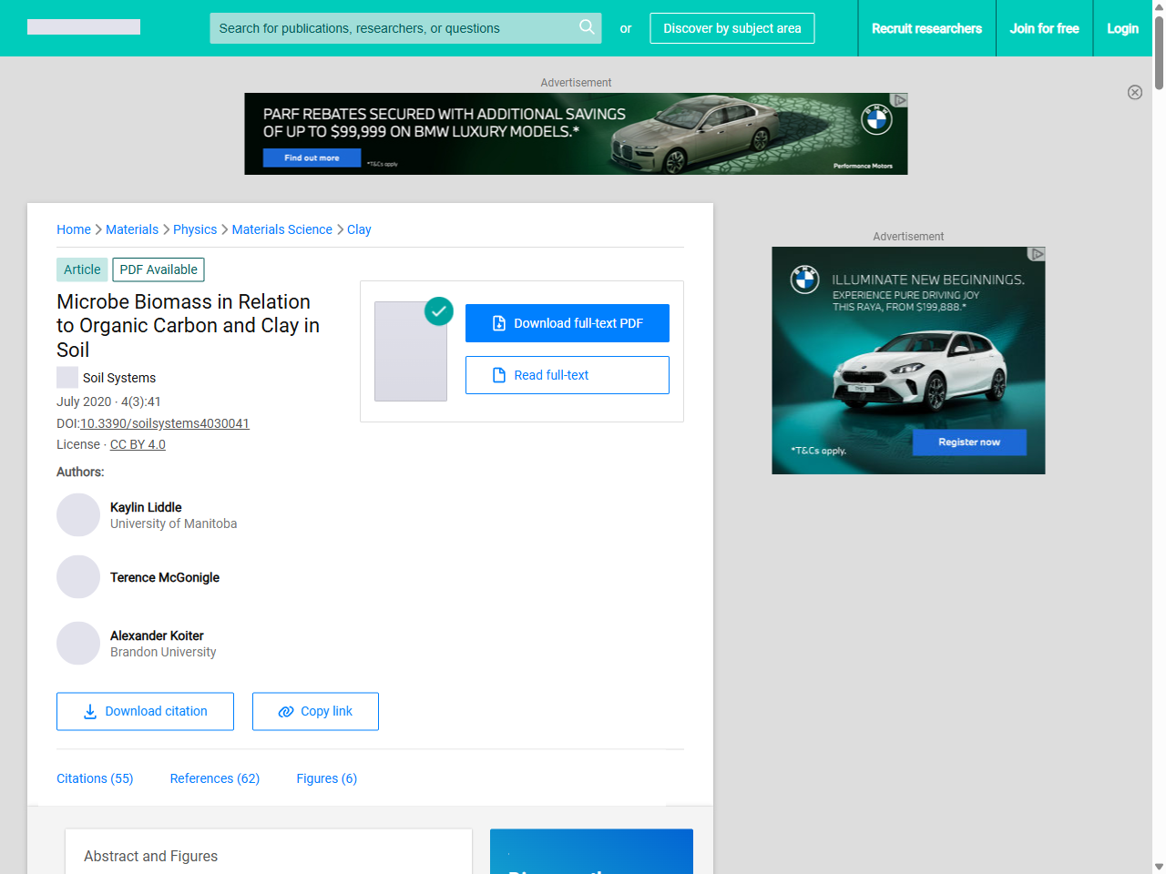Open the PDF preview thumbnail
The width and height of the screenshot is (1166, 874).
pos(411,351)
